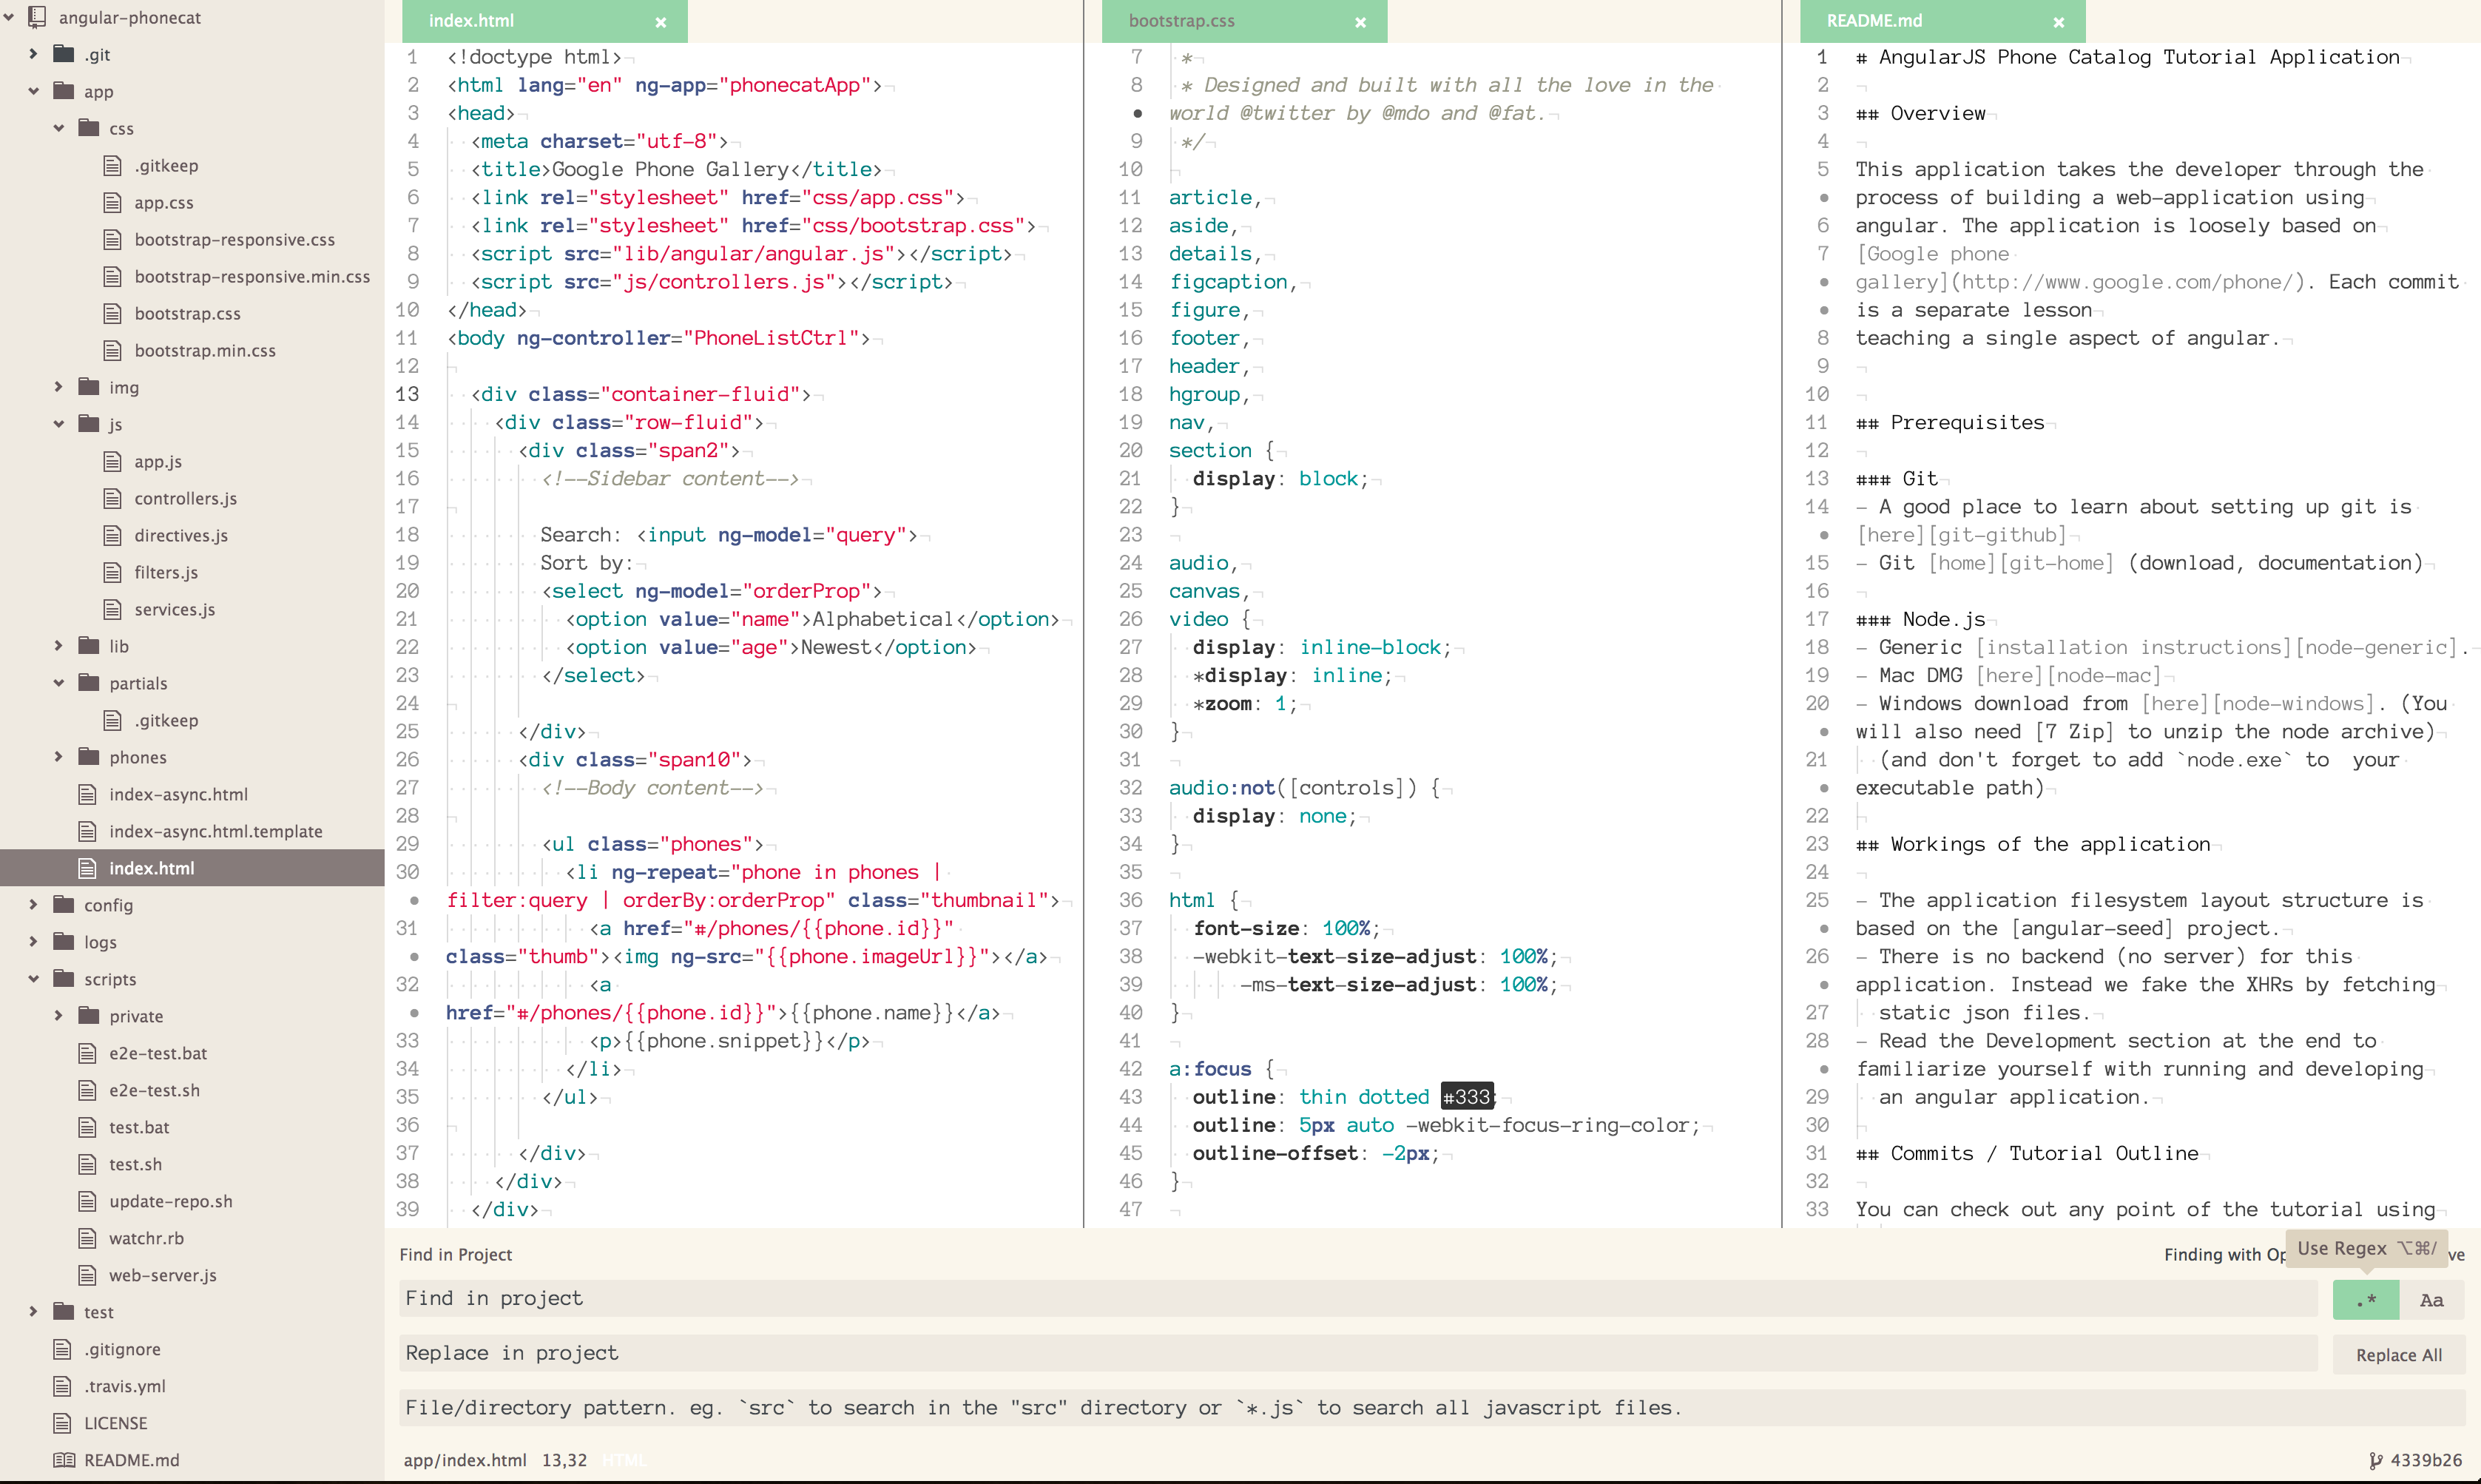2481x1484 pixels.
Task: Click the #333 color marker in bootstrap.css
Action: (x=1466, y=1097)
